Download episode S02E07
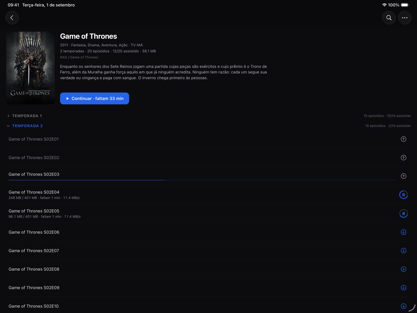The width and height of the screenshot is (417, 313). [404, 251]
